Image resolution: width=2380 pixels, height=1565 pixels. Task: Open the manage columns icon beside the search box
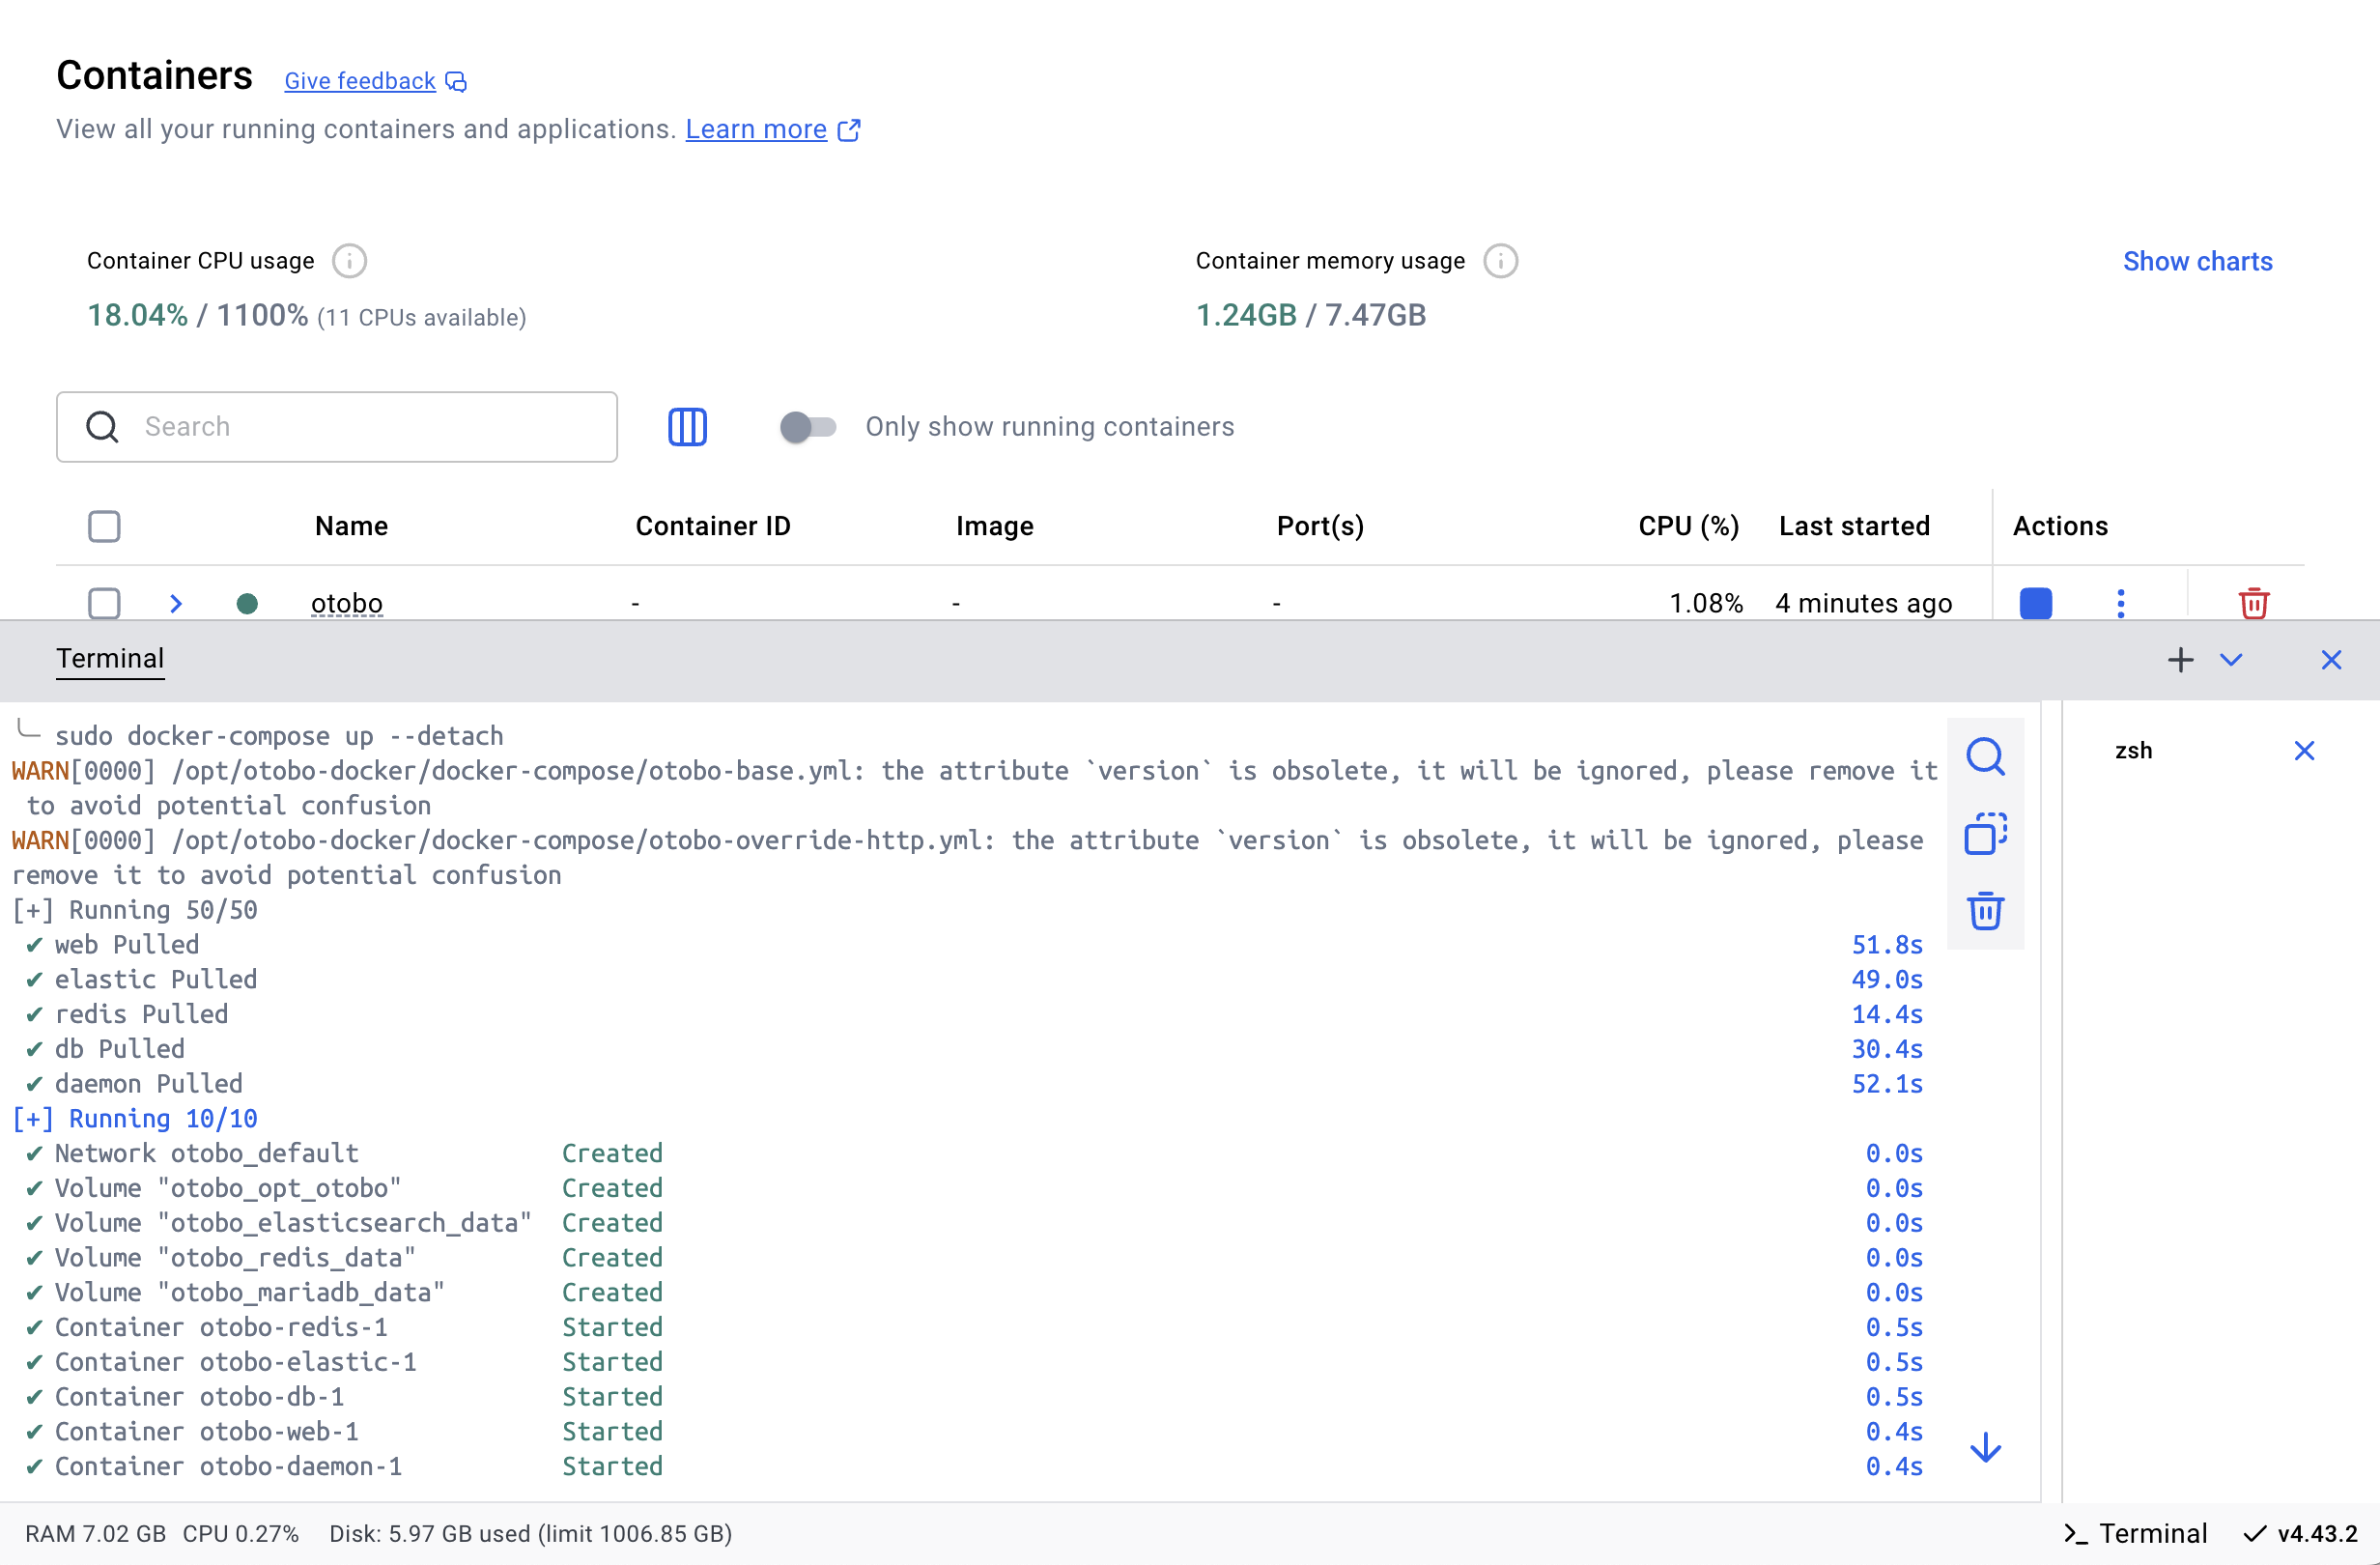[687, 427]
